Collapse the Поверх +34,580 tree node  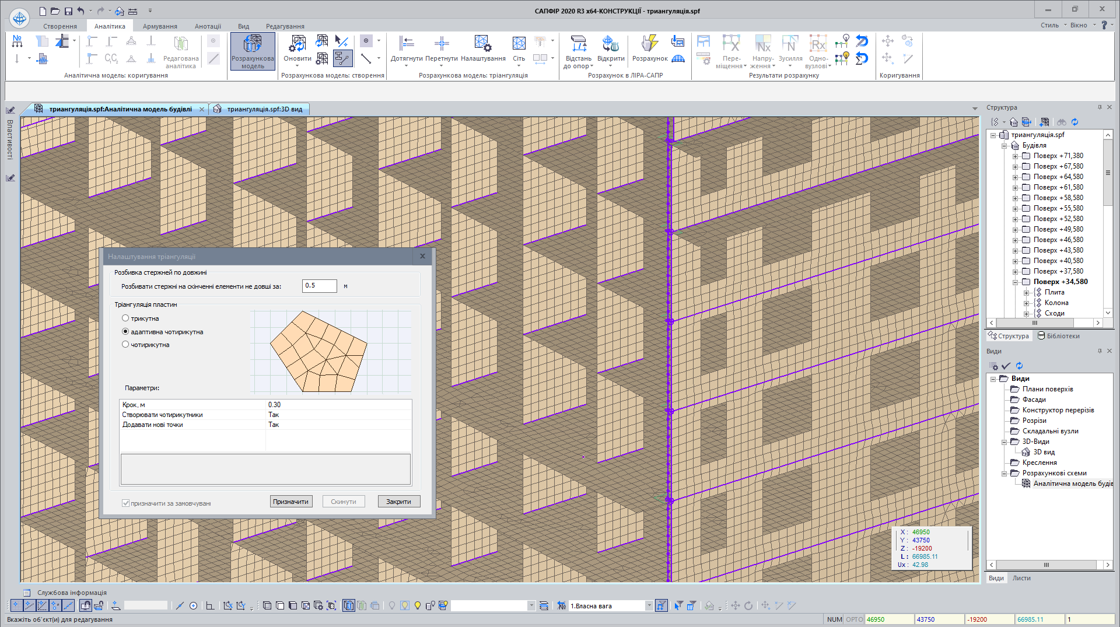[1016, 282]
